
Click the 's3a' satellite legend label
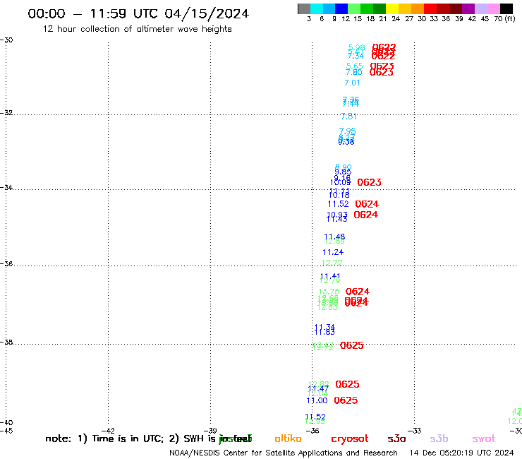pos(396,439)
